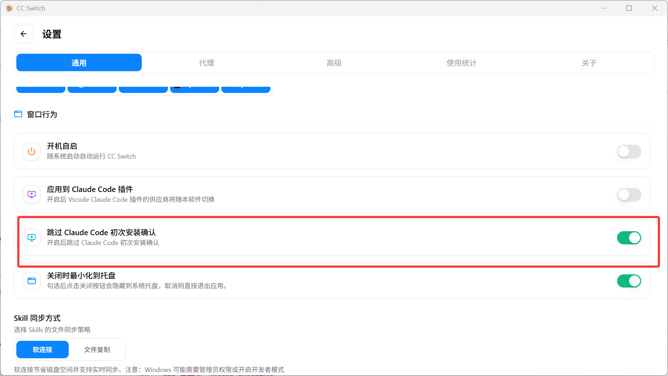Click the last blue button in the partially visible row
The image size is (668, 376).
point(246,87)
